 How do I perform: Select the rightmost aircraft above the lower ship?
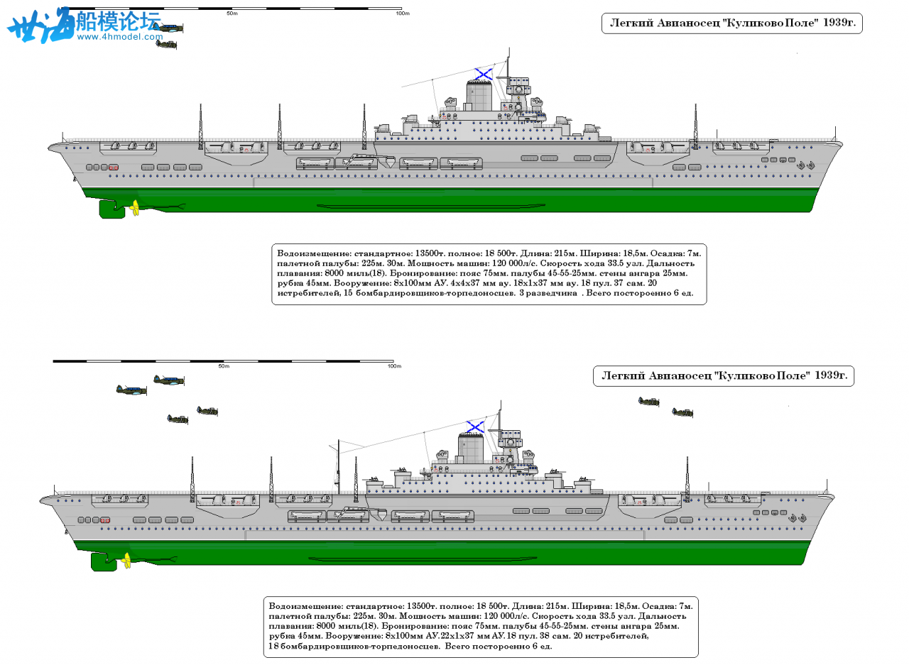click(682, 412)
